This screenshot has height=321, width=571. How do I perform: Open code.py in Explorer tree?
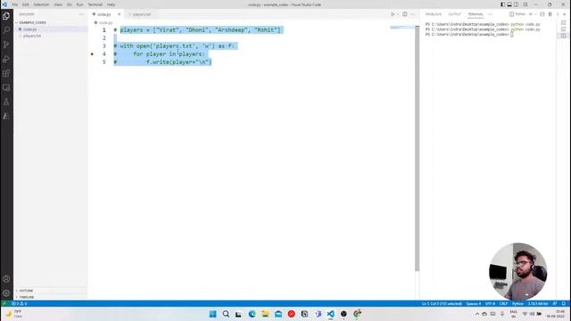[50, 29]
